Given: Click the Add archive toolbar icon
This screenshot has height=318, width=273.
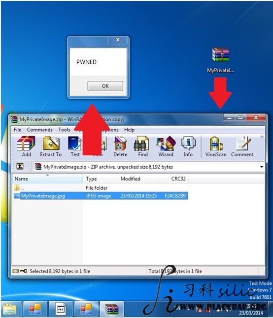Looking at the screenshot, I should click(x=26, y=146).
